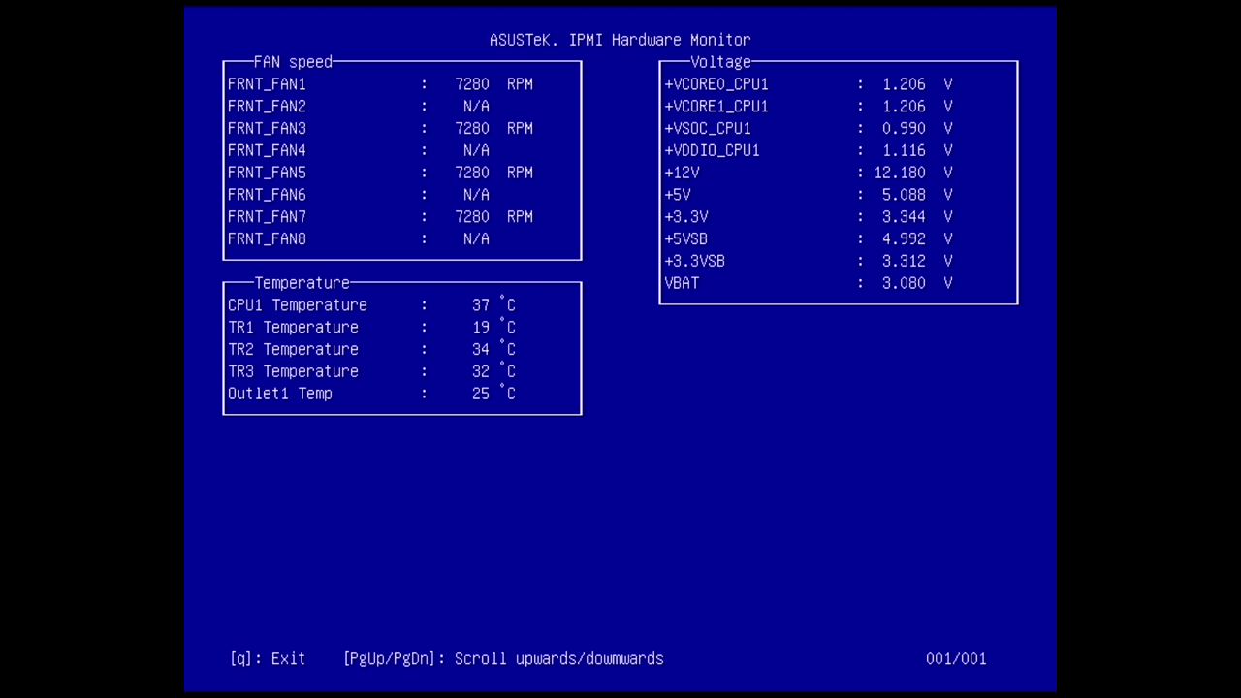Click FRNT_FAN7's 7280 RPM value

coord(493,217)
